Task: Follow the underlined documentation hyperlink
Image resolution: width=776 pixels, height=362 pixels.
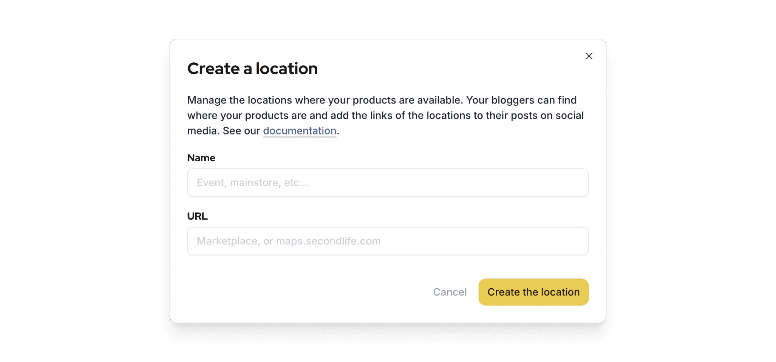Action: tap(299, 131)
